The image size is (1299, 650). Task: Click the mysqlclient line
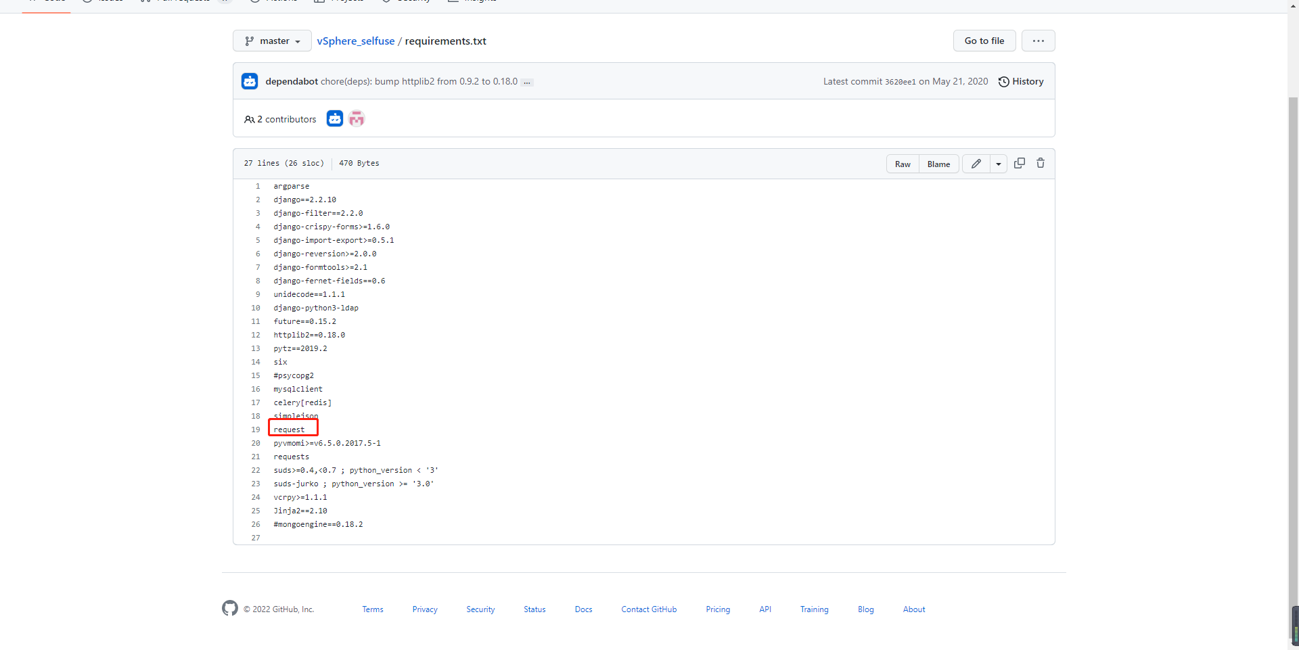point(298,389)
